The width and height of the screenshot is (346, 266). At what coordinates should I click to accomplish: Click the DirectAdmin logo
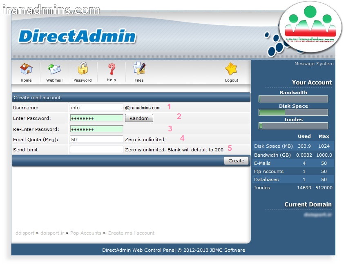(77, 36)
